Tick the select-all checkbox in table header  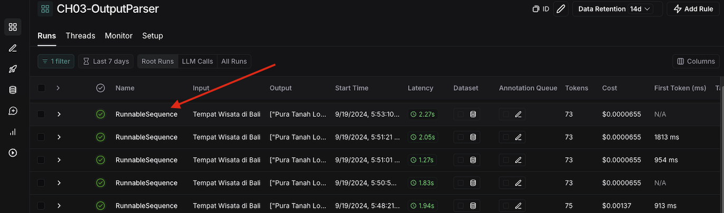tap(41, 88)
